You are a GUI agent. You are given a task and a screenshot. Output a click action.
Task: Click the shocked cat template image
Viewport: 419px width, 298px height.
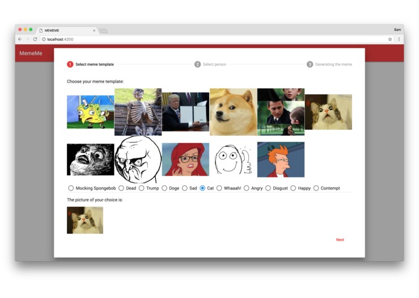[329, 112]
